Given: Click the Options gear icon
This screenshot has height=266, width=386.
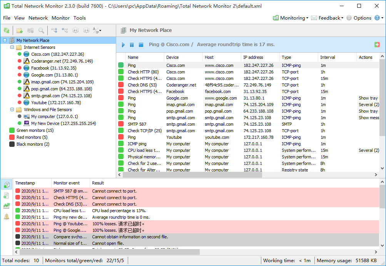Looking at the screenshot, I should (x=349, y=18).
